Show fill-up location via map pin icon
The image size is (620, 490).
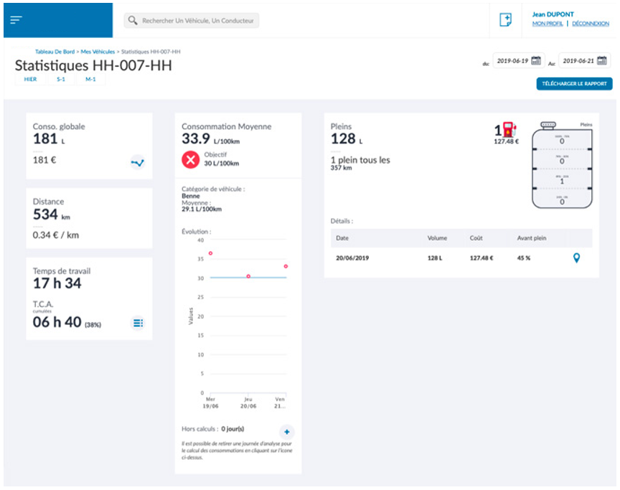[576, 258]
